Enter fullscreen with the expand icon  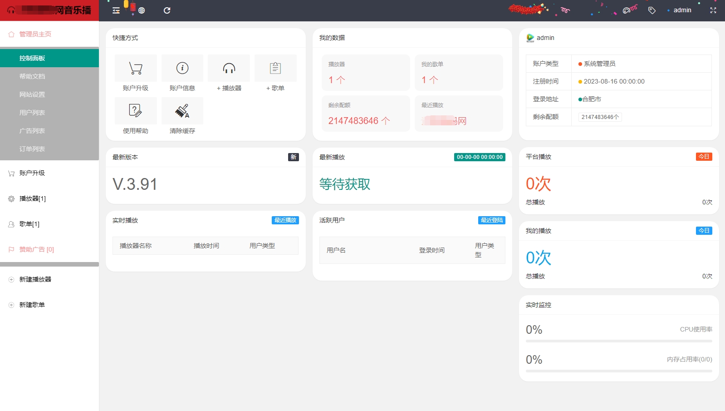point(713,10)
